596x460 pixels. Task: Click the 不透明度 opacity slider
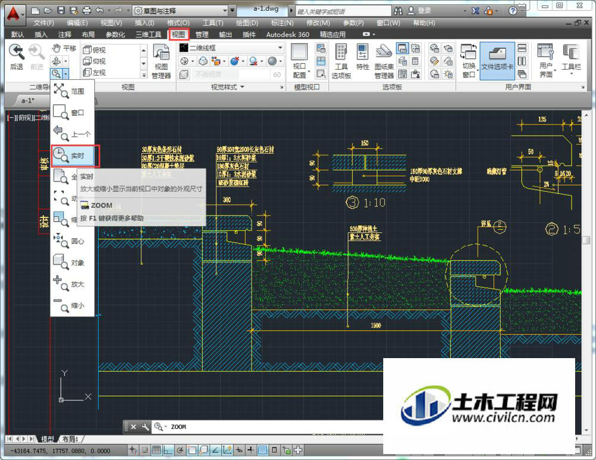pos(231,74)
